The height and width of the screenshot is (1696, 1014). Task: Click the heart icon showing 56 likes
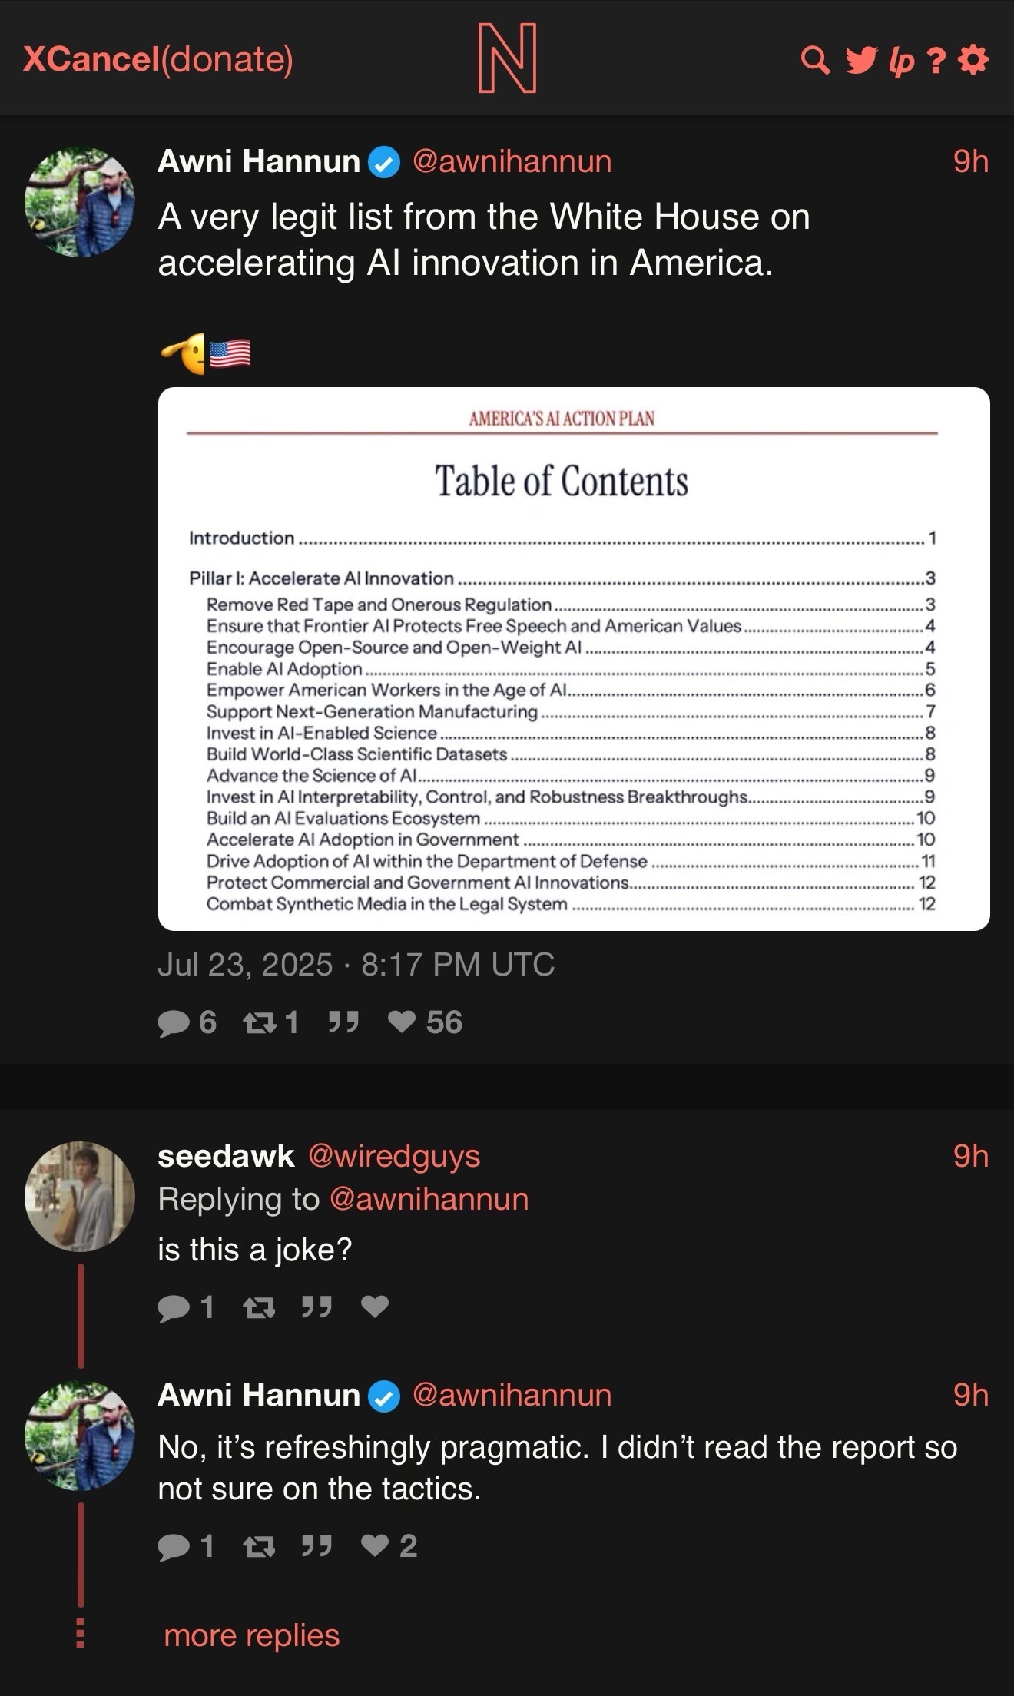[401, 1022]
